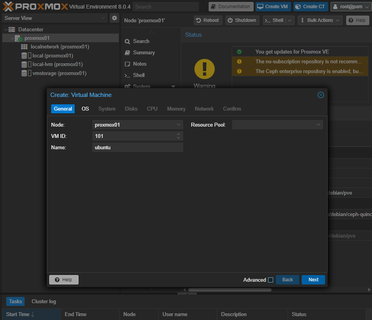
Task: Select local-lvm (proxmox01) storage icon
Action: click(x=24, y=64)
